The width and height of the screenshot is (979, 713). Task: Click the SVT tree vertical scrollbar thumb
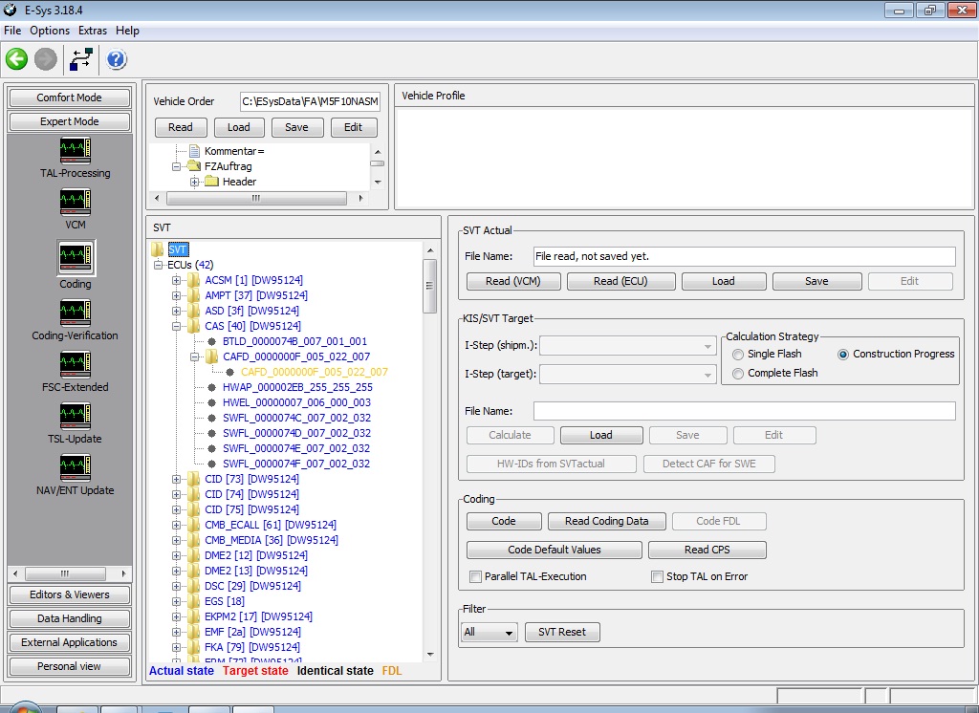click(x=429, y=286)
